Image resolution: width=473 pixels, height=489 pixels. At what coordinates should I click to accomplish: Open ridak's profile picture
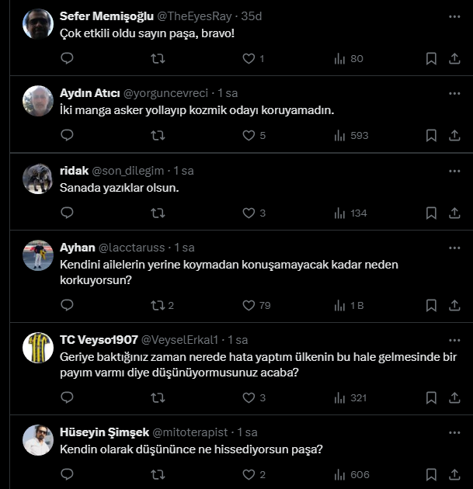point(38,179)
